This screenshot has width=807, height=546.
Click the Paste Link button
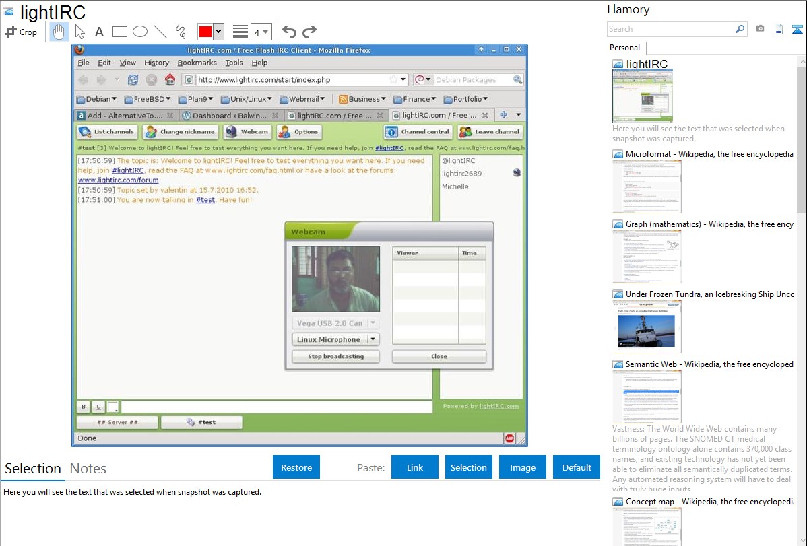tap(415, 467)
